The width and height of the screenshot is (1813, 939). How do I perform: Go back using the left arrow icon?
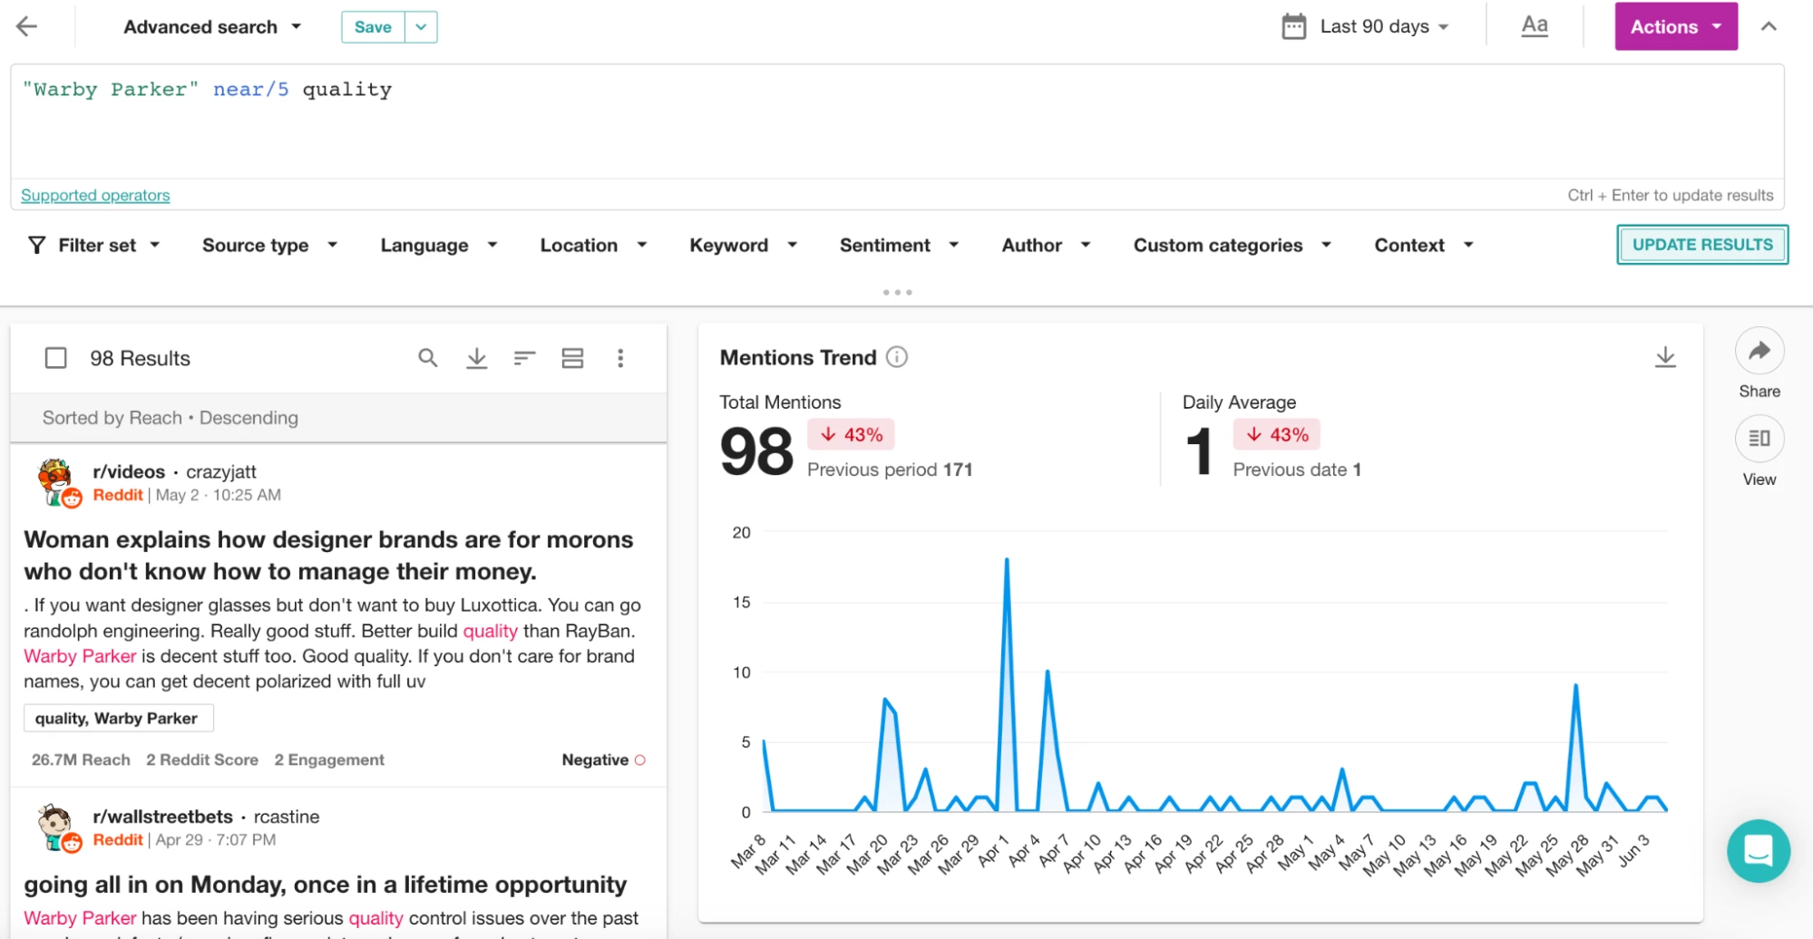[27, 26]
